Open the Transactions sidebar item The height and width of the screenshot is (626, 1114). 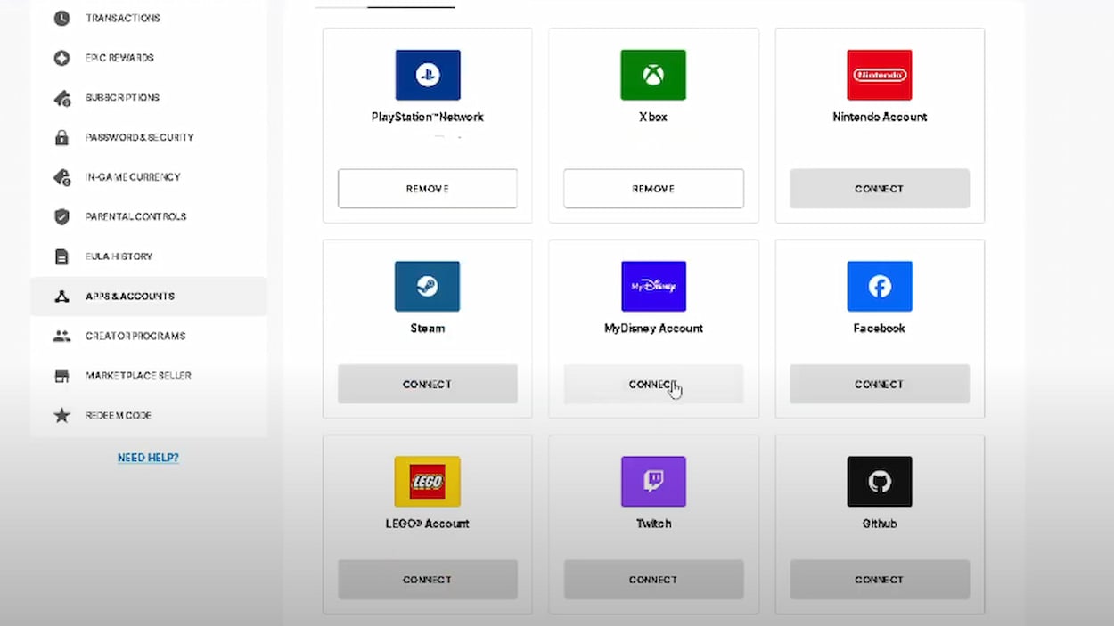[x=122, y=18]
